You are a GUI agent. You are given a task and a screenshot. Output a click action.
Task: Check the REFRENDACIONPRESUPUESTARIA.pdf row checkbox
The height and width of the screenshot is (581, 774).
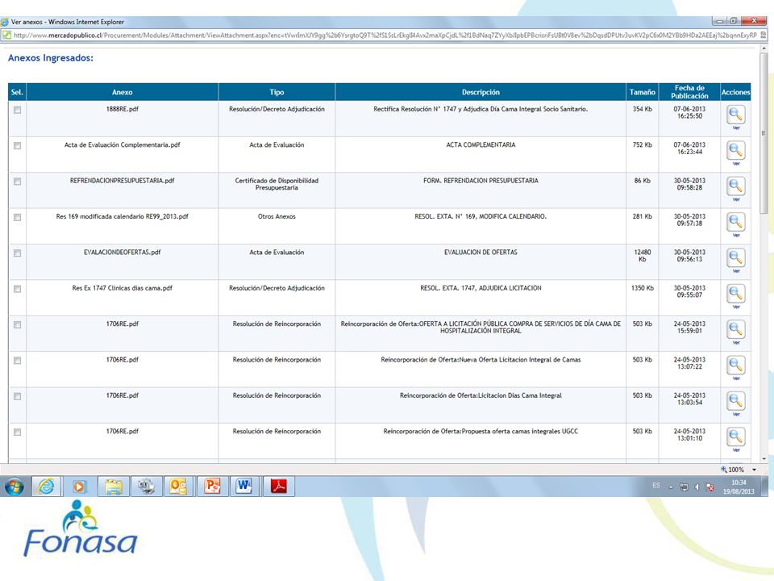pos(17,182)
